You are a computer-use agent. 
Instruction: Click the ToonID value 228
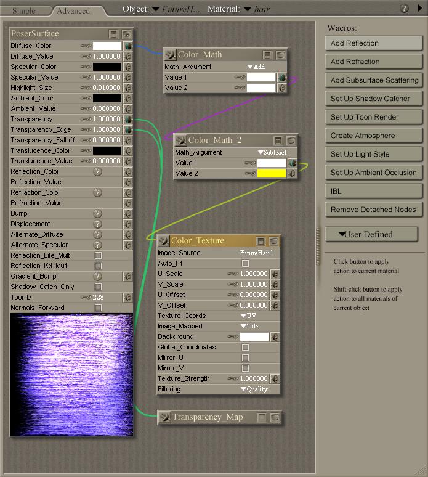98,297
